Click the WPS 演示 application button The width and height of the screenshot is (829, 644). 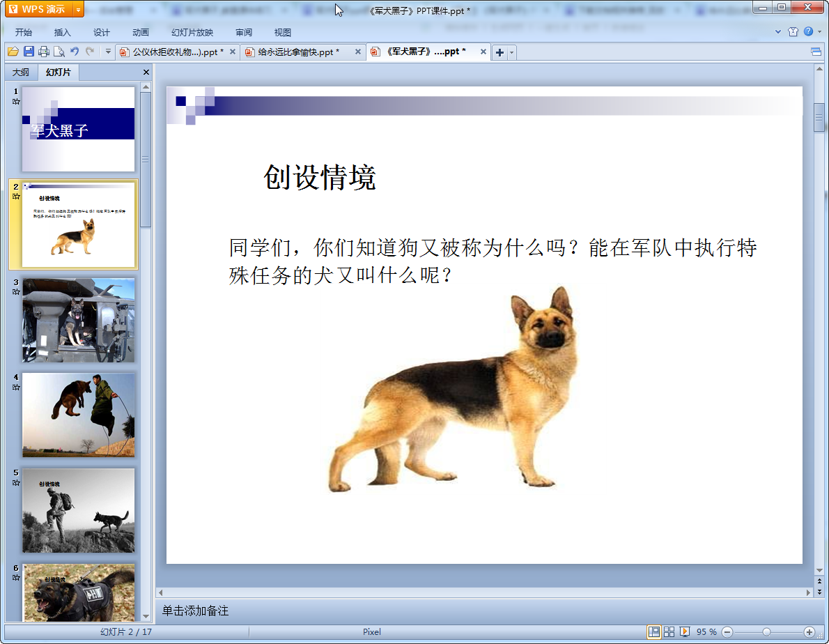tap(40, 9)
